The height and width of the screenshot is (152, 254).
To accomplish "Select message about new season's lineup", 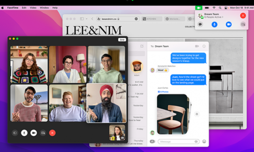I will [188, 58].
